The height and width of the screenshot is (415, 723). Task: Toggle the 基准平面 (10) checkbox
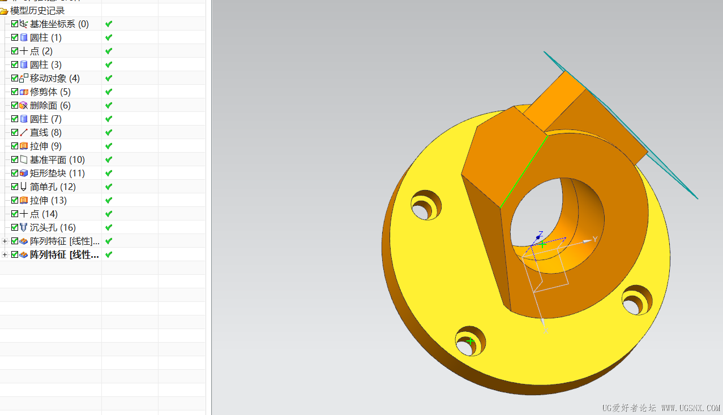[x=15, y=159]
